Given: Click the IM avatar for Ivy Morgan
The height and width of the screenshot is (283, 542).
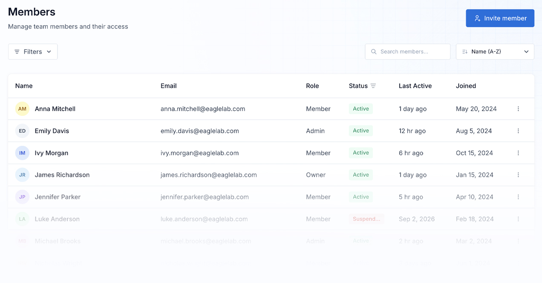Looking at the screenshot, I should coord(22,153).
